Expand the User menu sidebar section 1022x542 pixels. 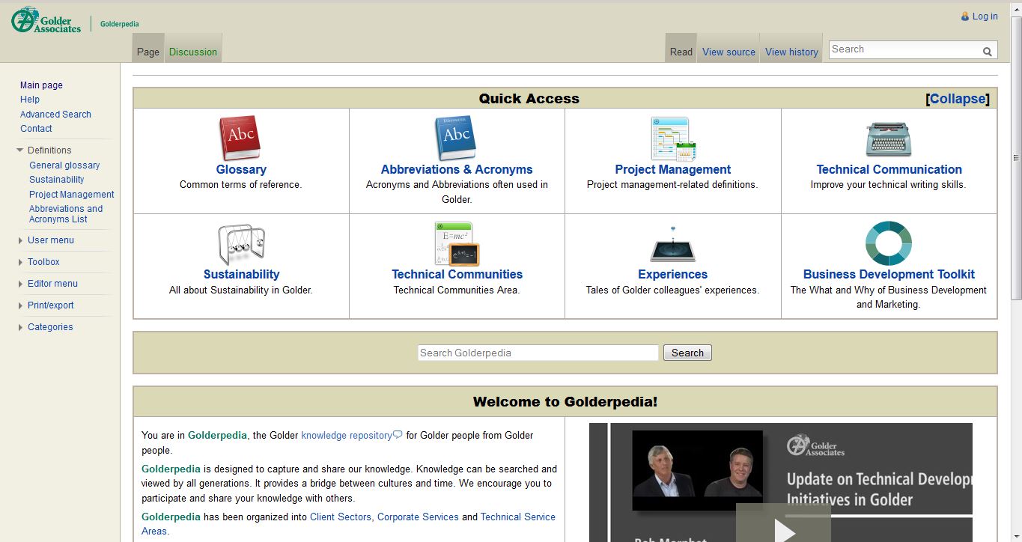coord(50,240)
